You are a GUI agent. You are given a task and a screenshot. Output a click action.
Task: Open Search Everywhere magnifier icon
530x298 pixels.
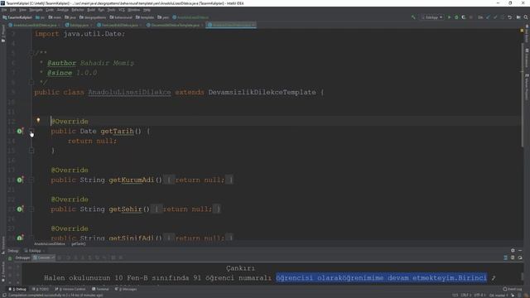(x=526, y=17)
